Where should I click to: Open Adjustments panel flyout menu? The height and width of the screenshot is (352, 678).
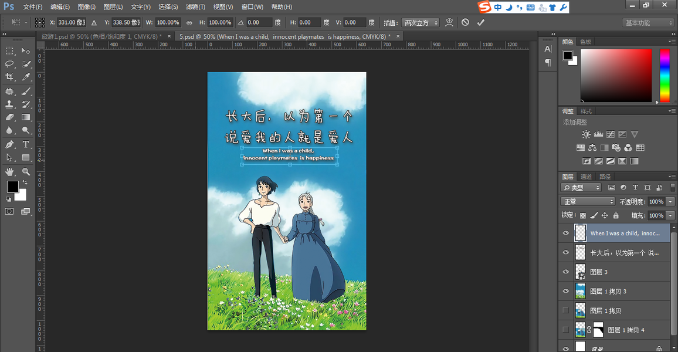(x=672, y=111)
